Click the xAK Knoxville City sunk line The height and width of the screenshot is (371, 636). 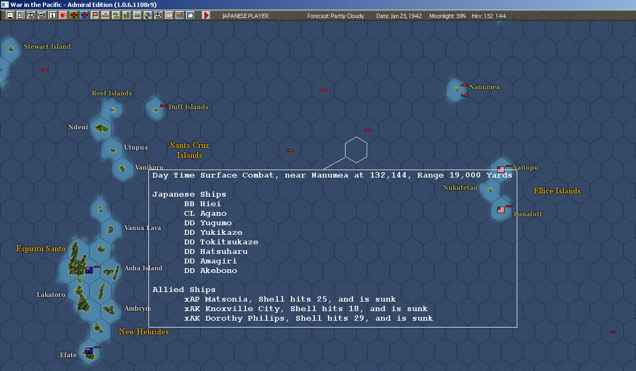coord(306,309)
